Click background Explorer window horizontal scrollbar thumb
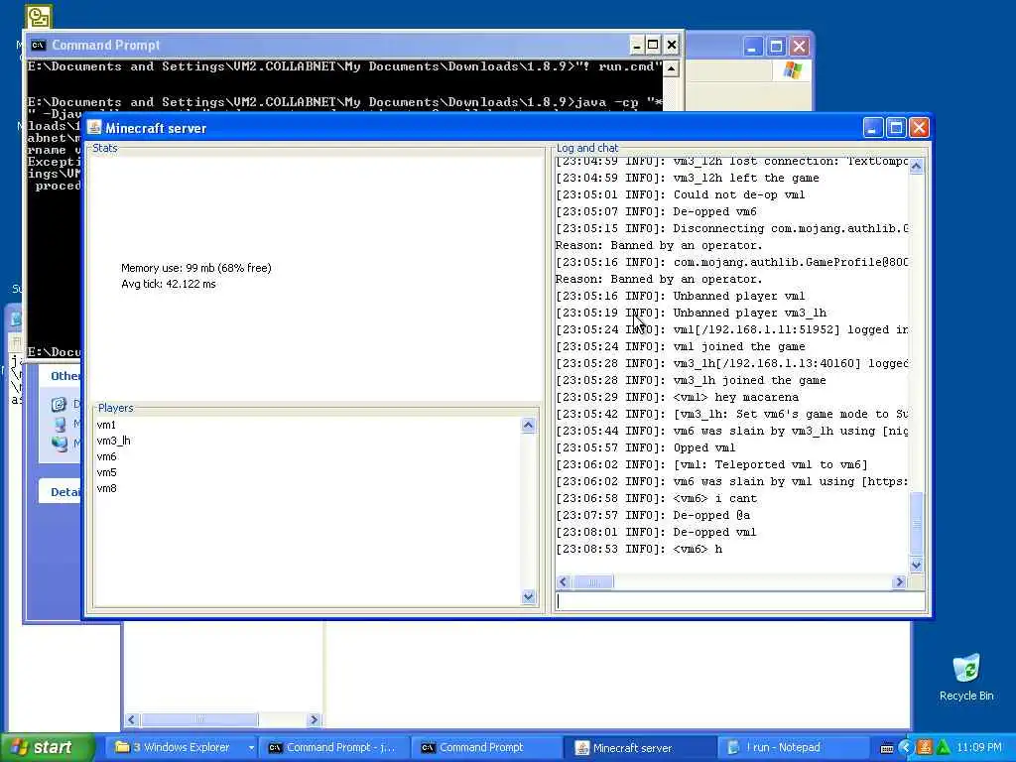 pyautogui.click(x=199, y=719)
